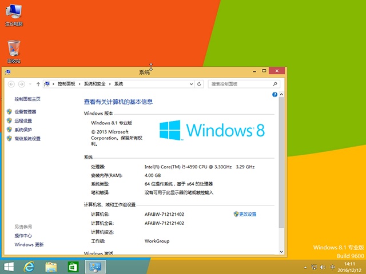Expand chevron after 控制面板 breadcrumb
Viewport: 366px width, 274px height.
pos(79,84)
